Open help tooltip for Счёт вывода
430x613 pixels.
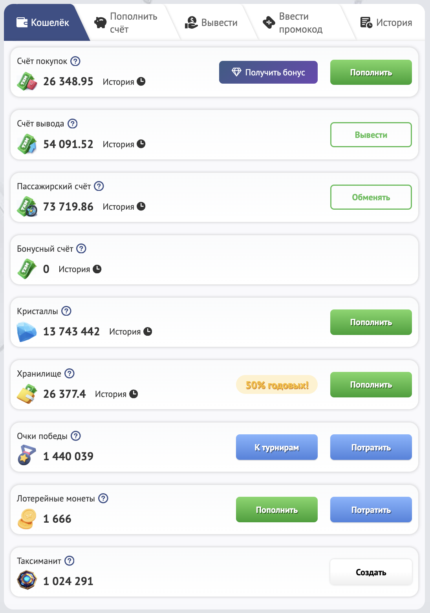pyautogui.click(x=73, y=124)
